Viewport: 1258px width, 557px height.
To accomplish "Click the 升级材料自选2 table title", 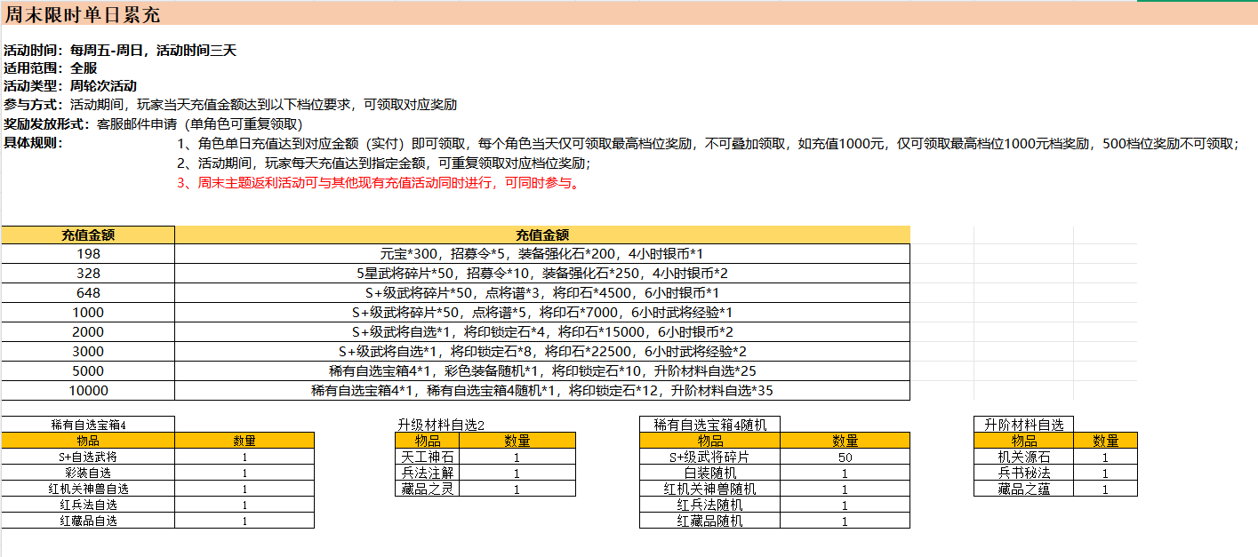I will tap(440, 425).
